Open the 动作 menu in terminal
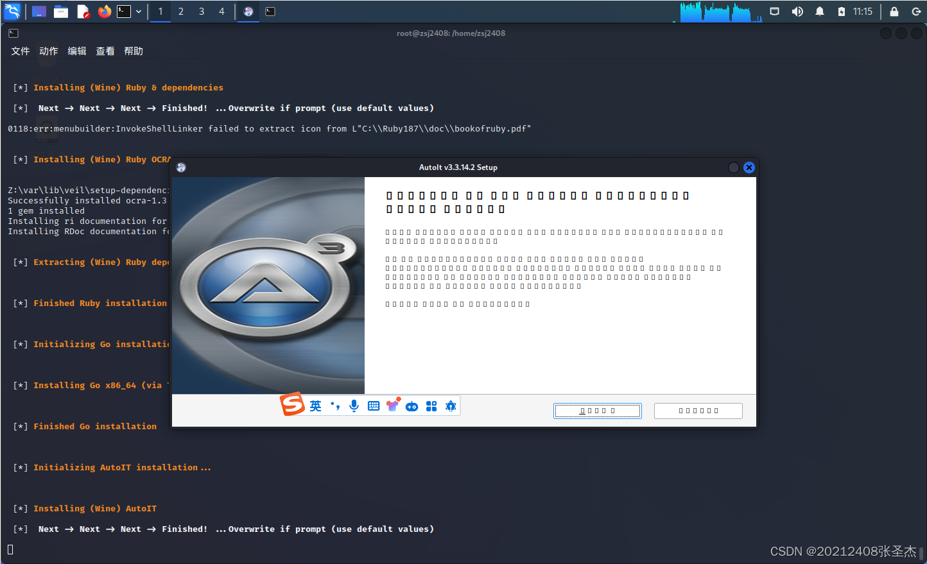This screenshot has height=564, width=927. (49, 51)
